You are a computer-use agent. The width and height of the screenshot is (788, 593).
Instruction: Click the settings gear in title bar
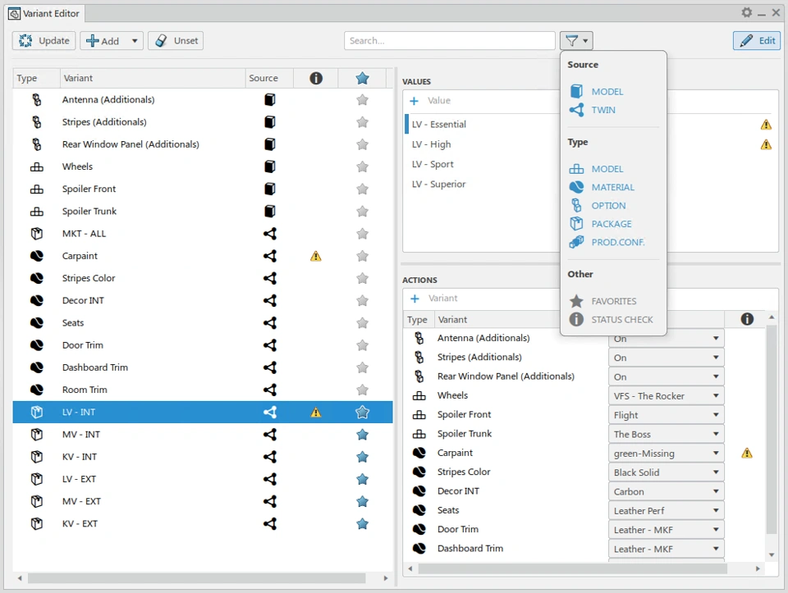(x=747, y=12)
